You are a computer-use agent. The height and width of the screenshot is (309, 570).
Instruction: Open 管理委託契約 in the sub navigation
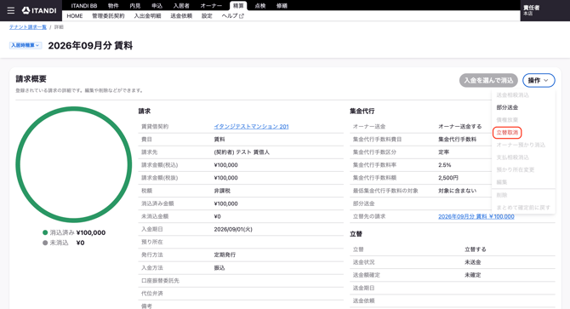(108, 16)
